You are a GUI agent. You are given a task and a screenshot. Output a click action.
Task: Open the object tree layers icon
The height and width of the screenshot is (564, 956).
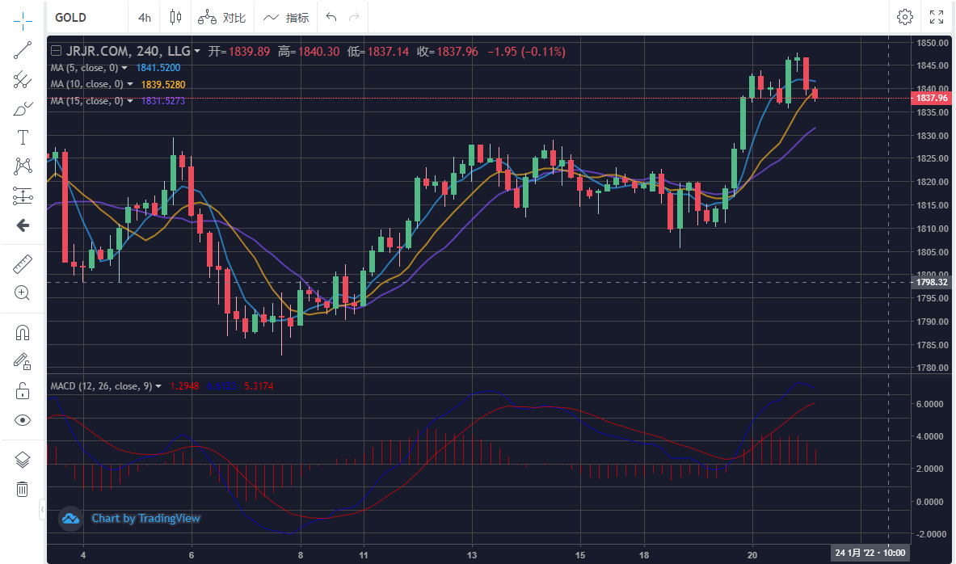click(x=23, y=460)
